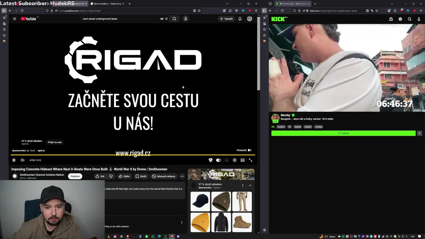
Task: Visit advertiser via Přejít na web
Action: click(x=55, y=142)
